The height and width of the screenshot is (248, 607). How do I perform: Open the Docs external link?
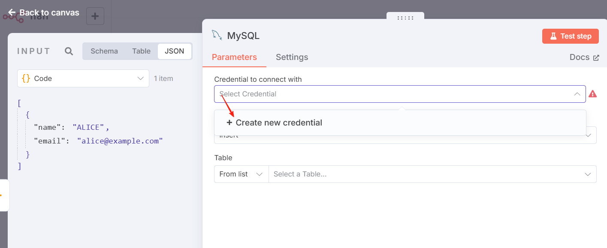pyautogui.click(x=584, y=57)
